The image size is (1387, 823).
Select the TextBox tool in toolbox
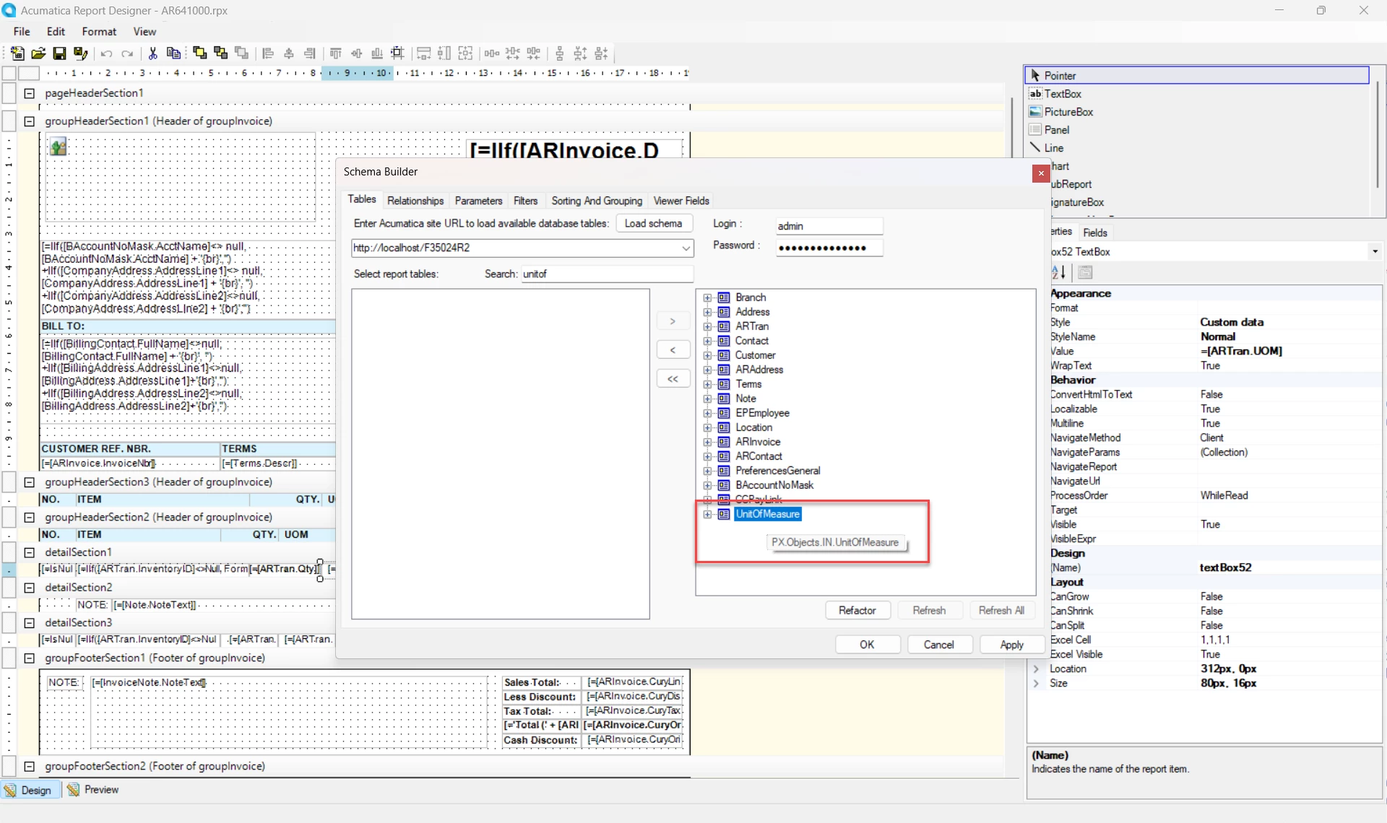1062,94
